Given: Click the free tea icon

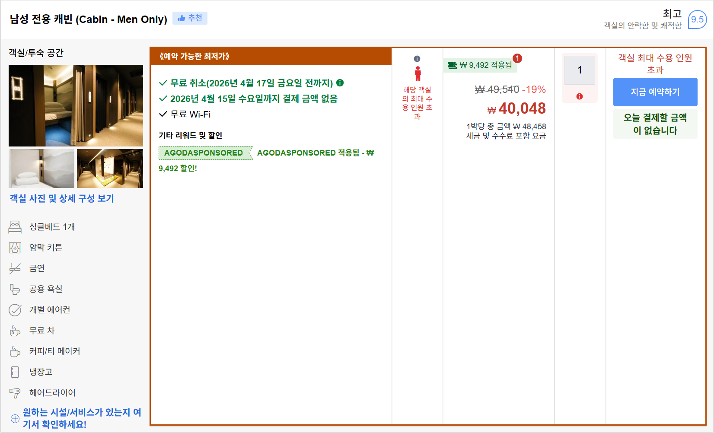Looking at the screenshot, I should [15, 331].
